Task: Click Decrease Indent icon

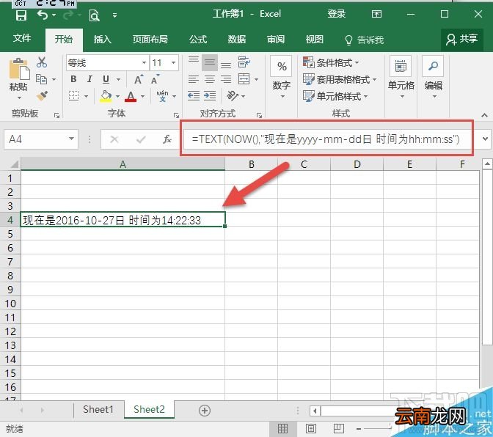Action: point(194,95)
